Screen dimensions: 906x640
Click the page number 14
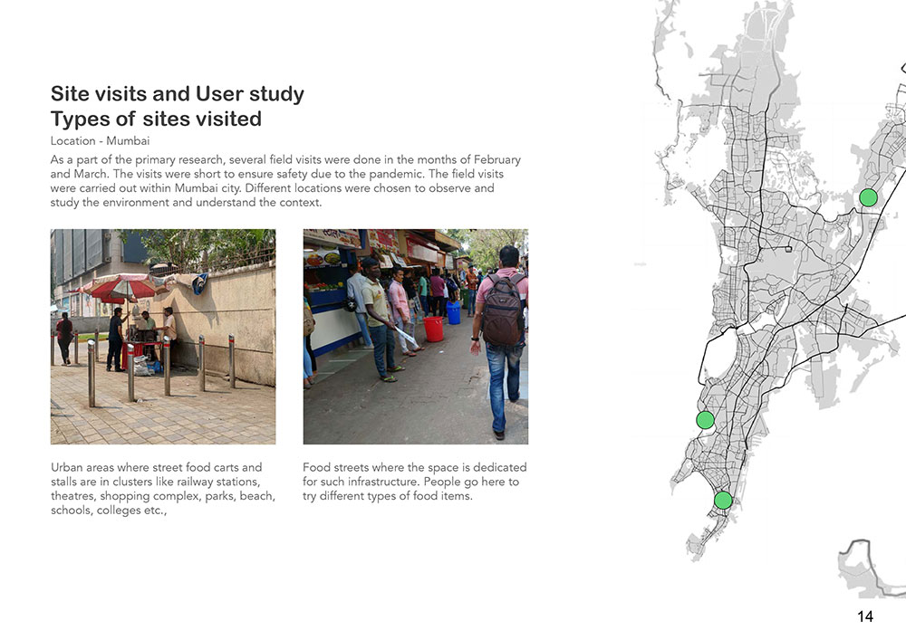(864, 616)
